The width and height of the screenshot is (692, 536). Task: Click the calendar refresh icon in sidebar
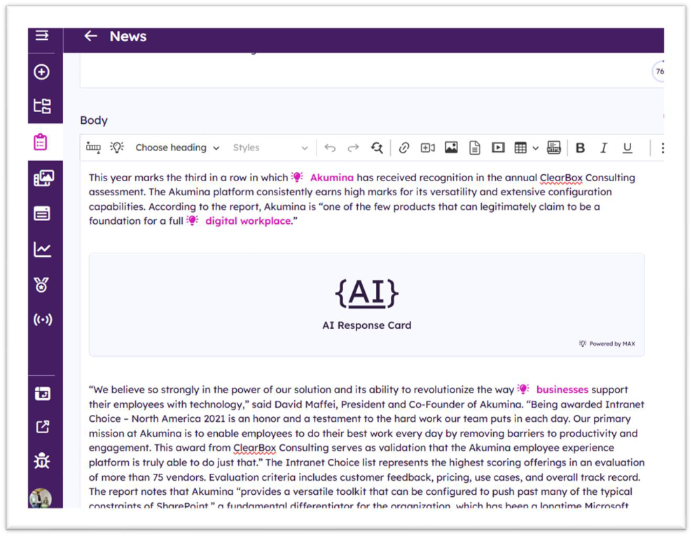pos(42,393)
